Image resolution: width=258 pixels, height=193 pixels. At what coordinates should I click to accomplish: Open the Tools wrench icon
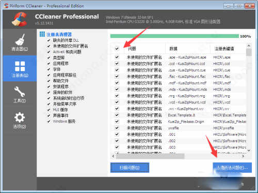[20, 92]
